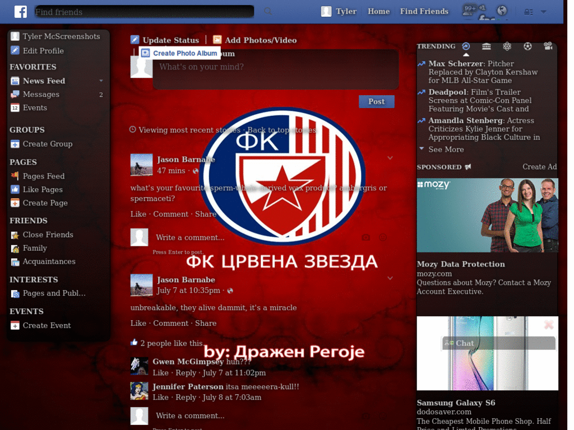
Task: Open the Mozy ad image
Action: click(x=487, y=216)
